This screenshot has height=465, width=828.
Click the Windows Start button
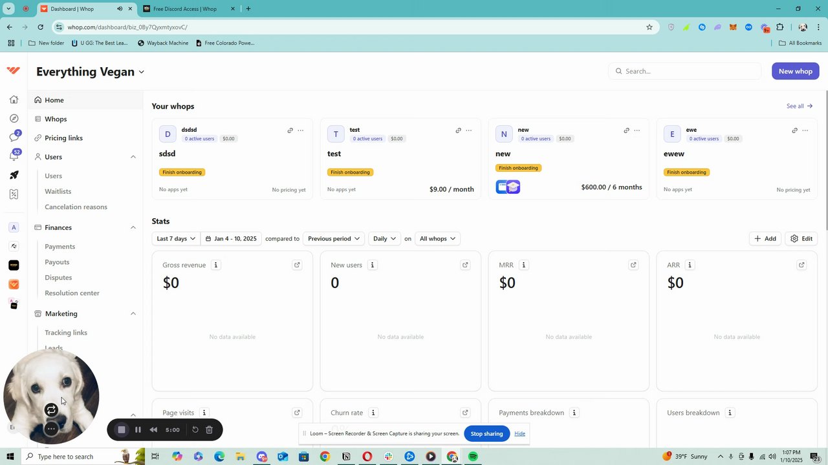point(10,457)
